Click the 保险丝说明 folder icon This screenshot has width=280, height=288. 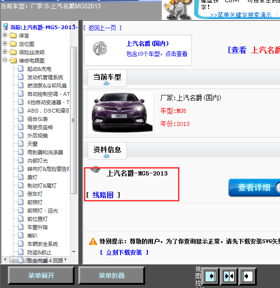coord(13,52)
